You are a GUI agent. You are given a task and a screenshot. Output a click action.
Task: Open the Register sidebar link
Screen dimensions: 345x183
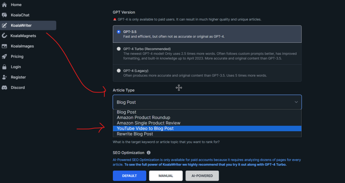(18, 77)
